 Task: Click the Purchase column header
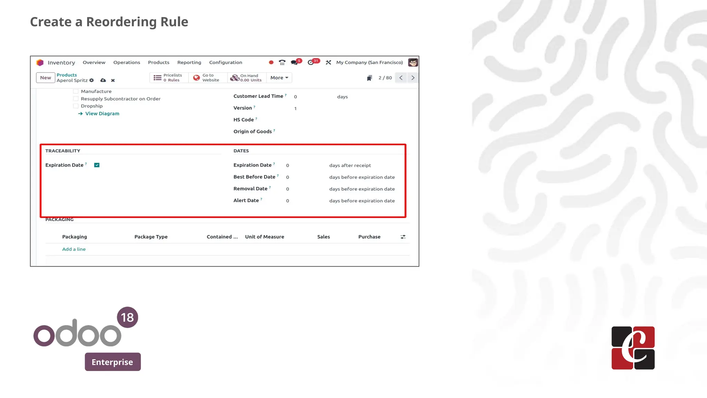coord(369,237)
